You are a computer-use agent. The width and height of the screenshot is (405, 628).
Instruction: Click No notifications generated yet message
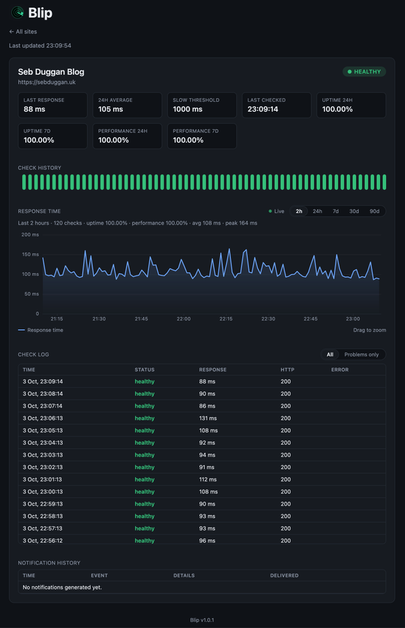[x=62, y=587]
